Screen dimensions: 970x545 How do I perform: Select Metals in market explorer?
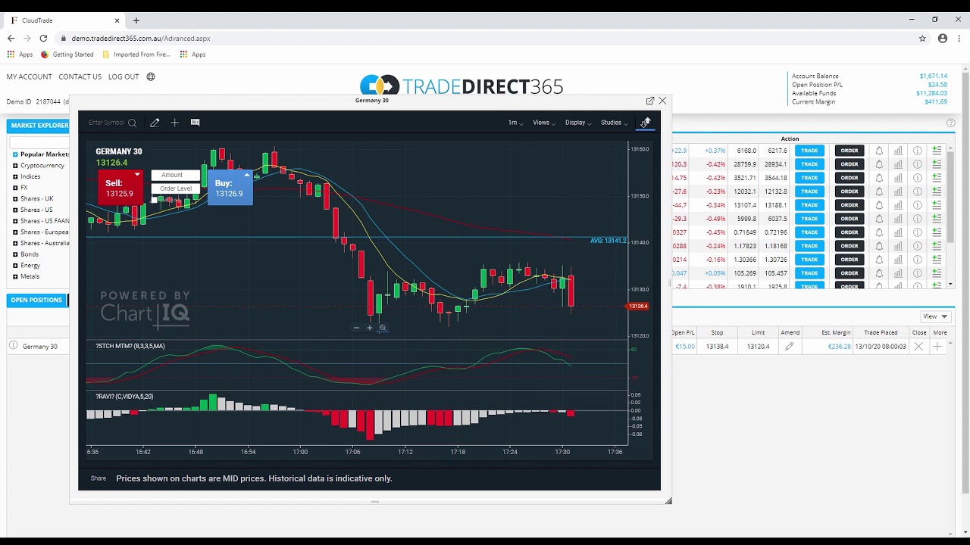(30, 276)
